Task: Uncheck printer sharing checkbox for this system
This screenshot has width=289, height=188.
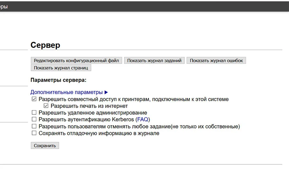Action: (34, 99)
